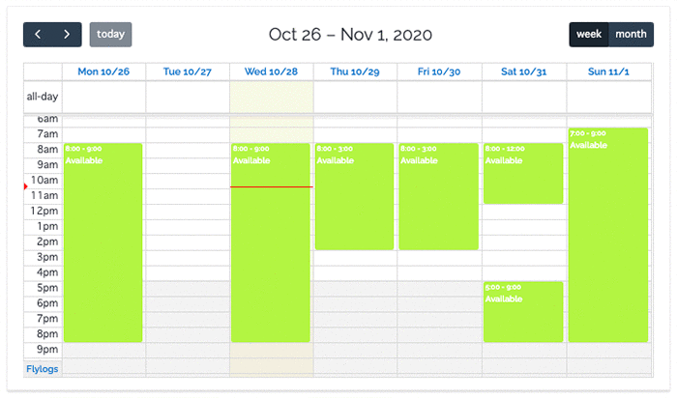
Task: Open the Wed 10/28 day header
Action: [x=271, y=71]
